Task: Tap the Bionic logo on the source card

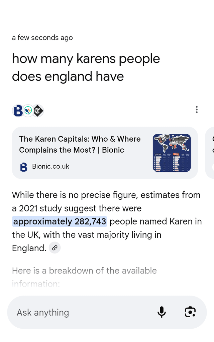Action: [23, 167]
